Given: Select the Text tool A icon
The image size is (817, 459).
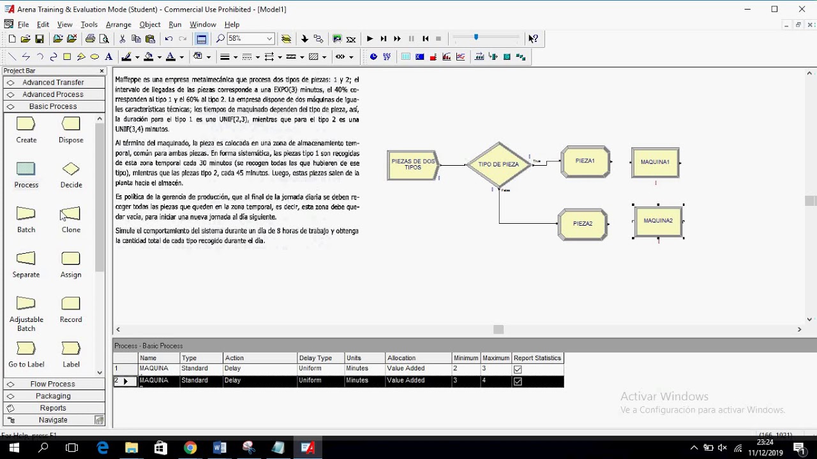Looking at the screenshot, I should [x=109, y=57].
